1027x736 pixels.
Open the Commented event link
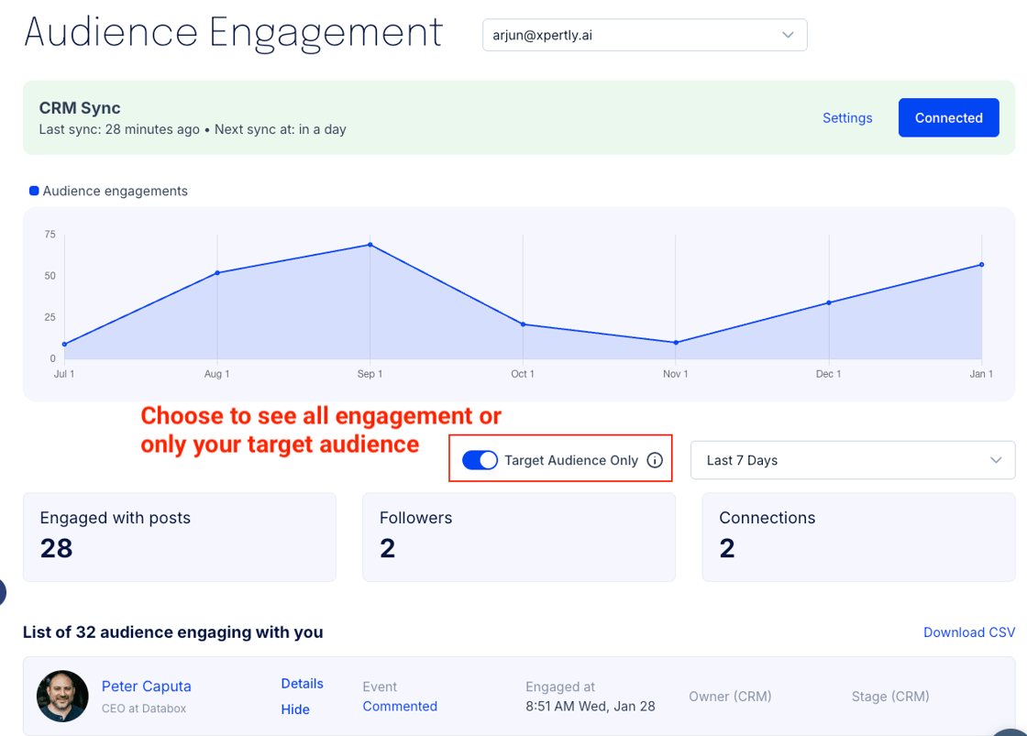[x=400, y=706]
